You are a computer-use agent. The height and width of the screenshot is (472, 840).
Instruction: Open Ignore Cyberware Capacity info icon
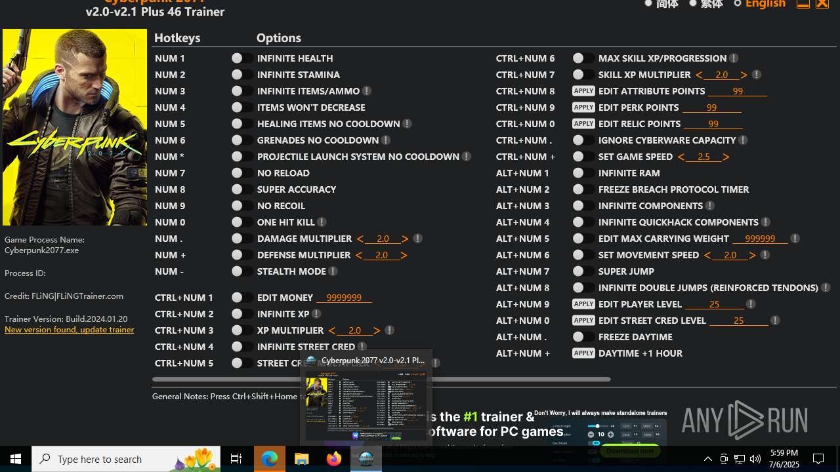(x=743, y=140)
